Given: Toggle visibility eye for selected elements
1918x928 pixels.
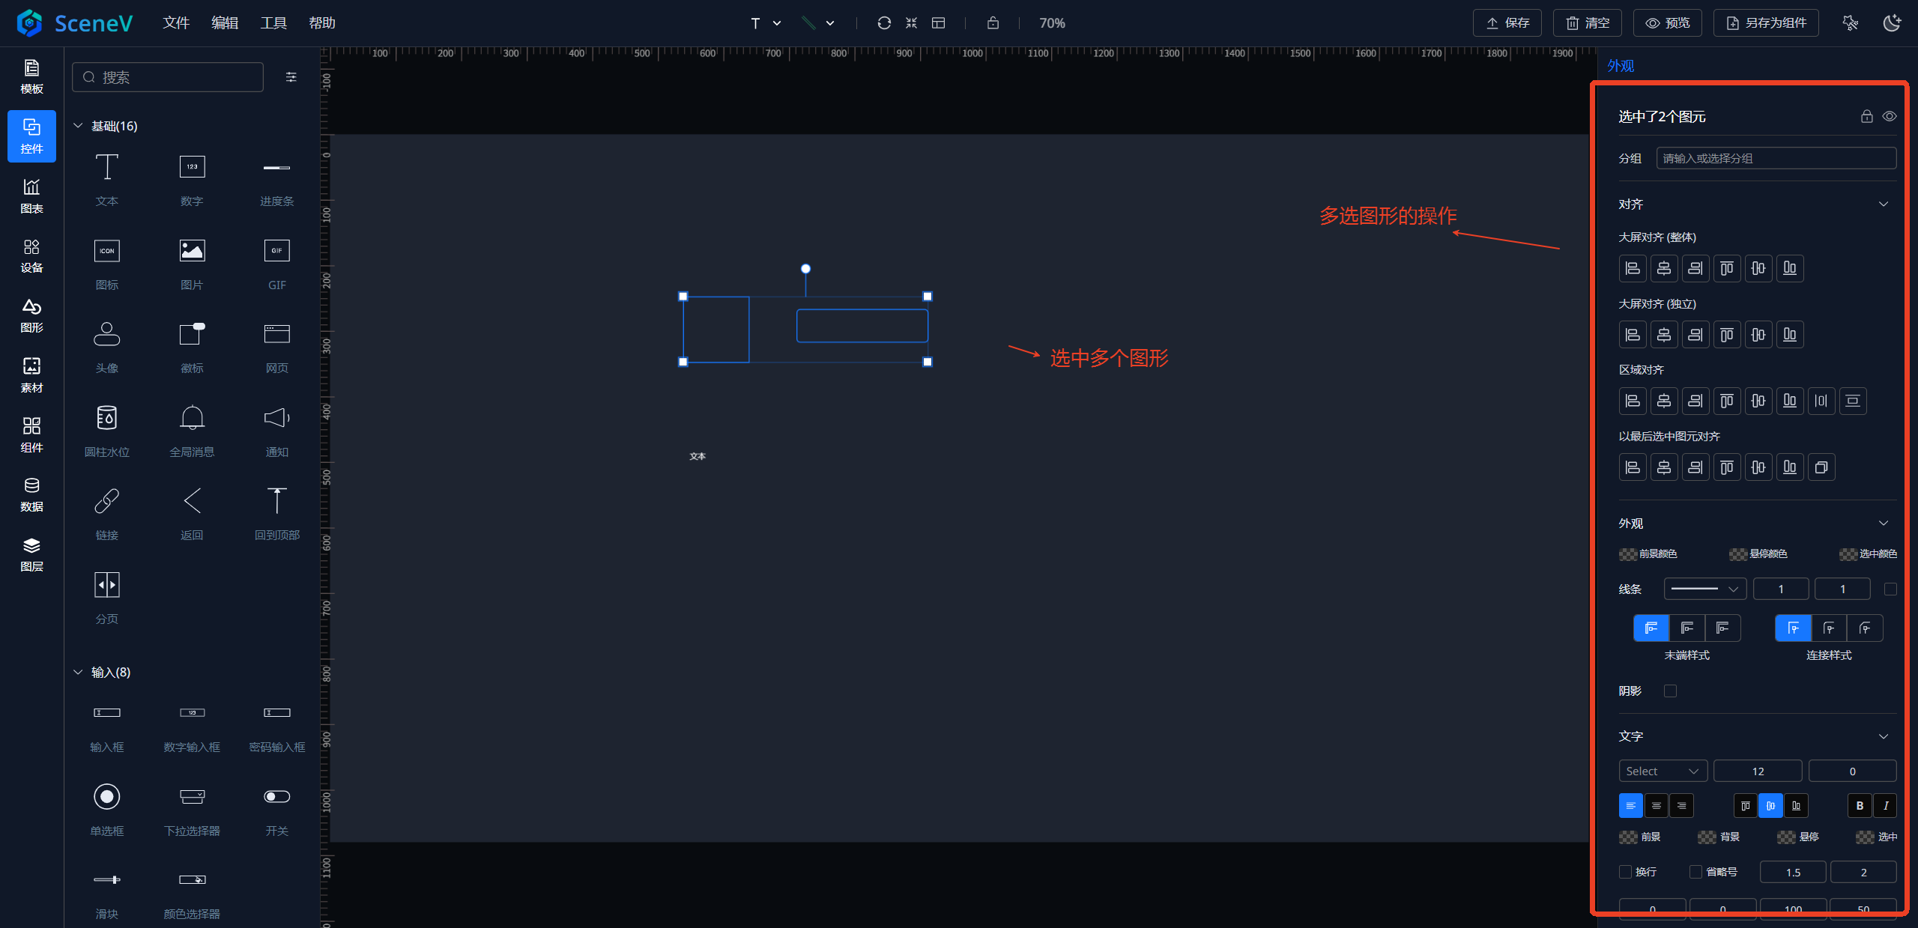Looking at the screenshot, I should coord(1890,116).
